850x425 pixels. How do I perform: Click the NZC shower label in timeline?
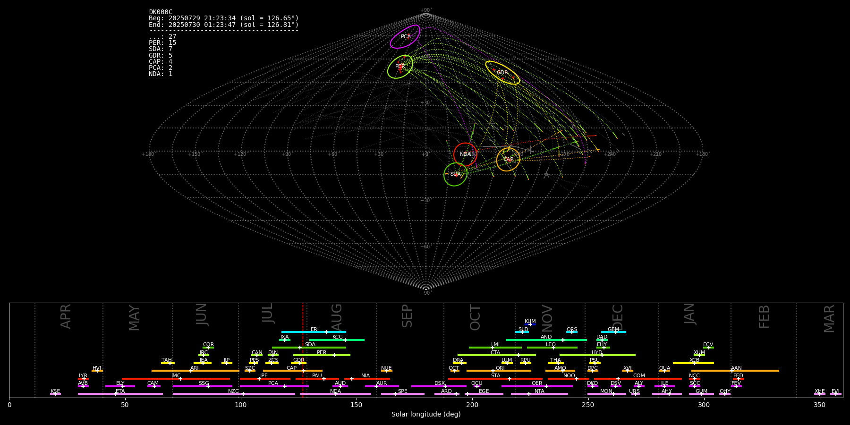[x=234, y=391]
